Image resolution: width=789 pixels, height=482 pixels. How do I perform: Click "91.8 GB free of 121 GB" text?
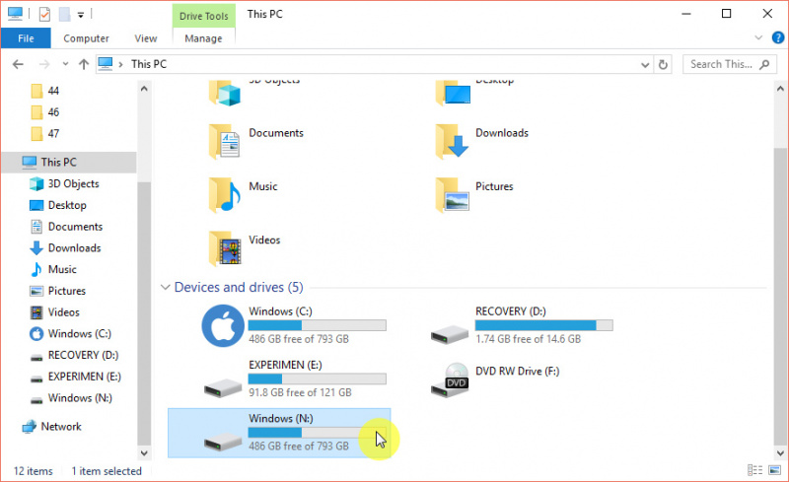(x=300, y=392)
